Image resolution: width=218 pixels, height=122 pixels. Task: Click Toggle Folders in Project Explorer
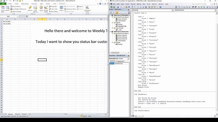tap(116, 13)
